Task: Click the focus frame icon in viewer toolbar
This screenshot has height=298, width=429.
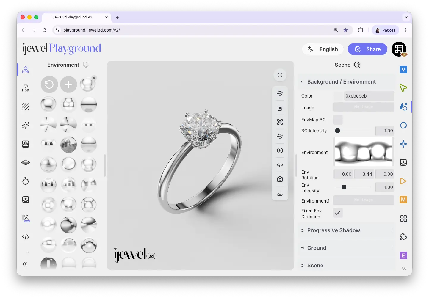Action: [280, 122]
